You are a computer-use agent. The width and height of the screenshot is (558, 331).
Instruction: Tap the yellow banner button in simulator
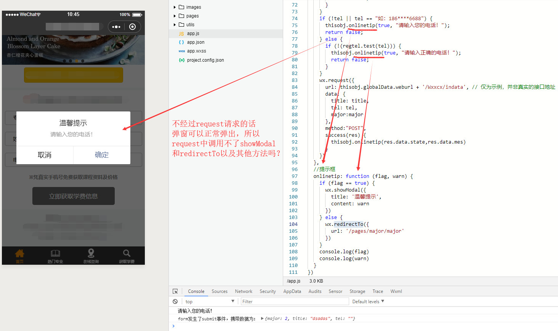(74, 75)
